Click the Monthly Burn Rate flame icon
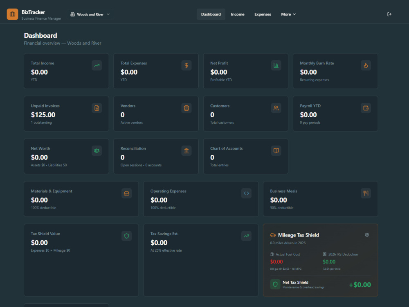 [366, 65]
